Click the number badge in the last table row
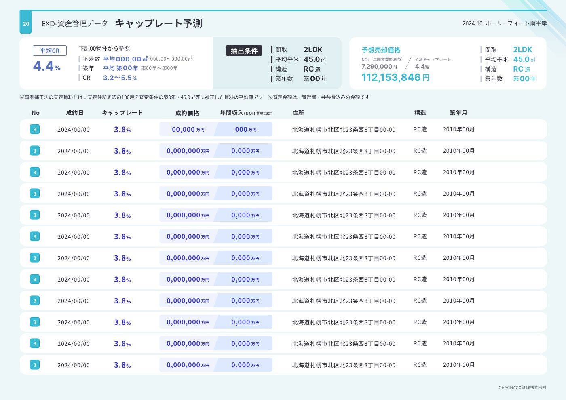The height and width of the screenshot is (400, 566). [35, 365]
